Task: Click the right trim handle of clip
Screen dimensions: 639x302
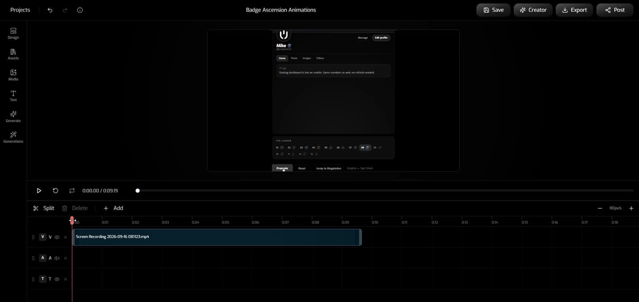Action: coord(360,237)
